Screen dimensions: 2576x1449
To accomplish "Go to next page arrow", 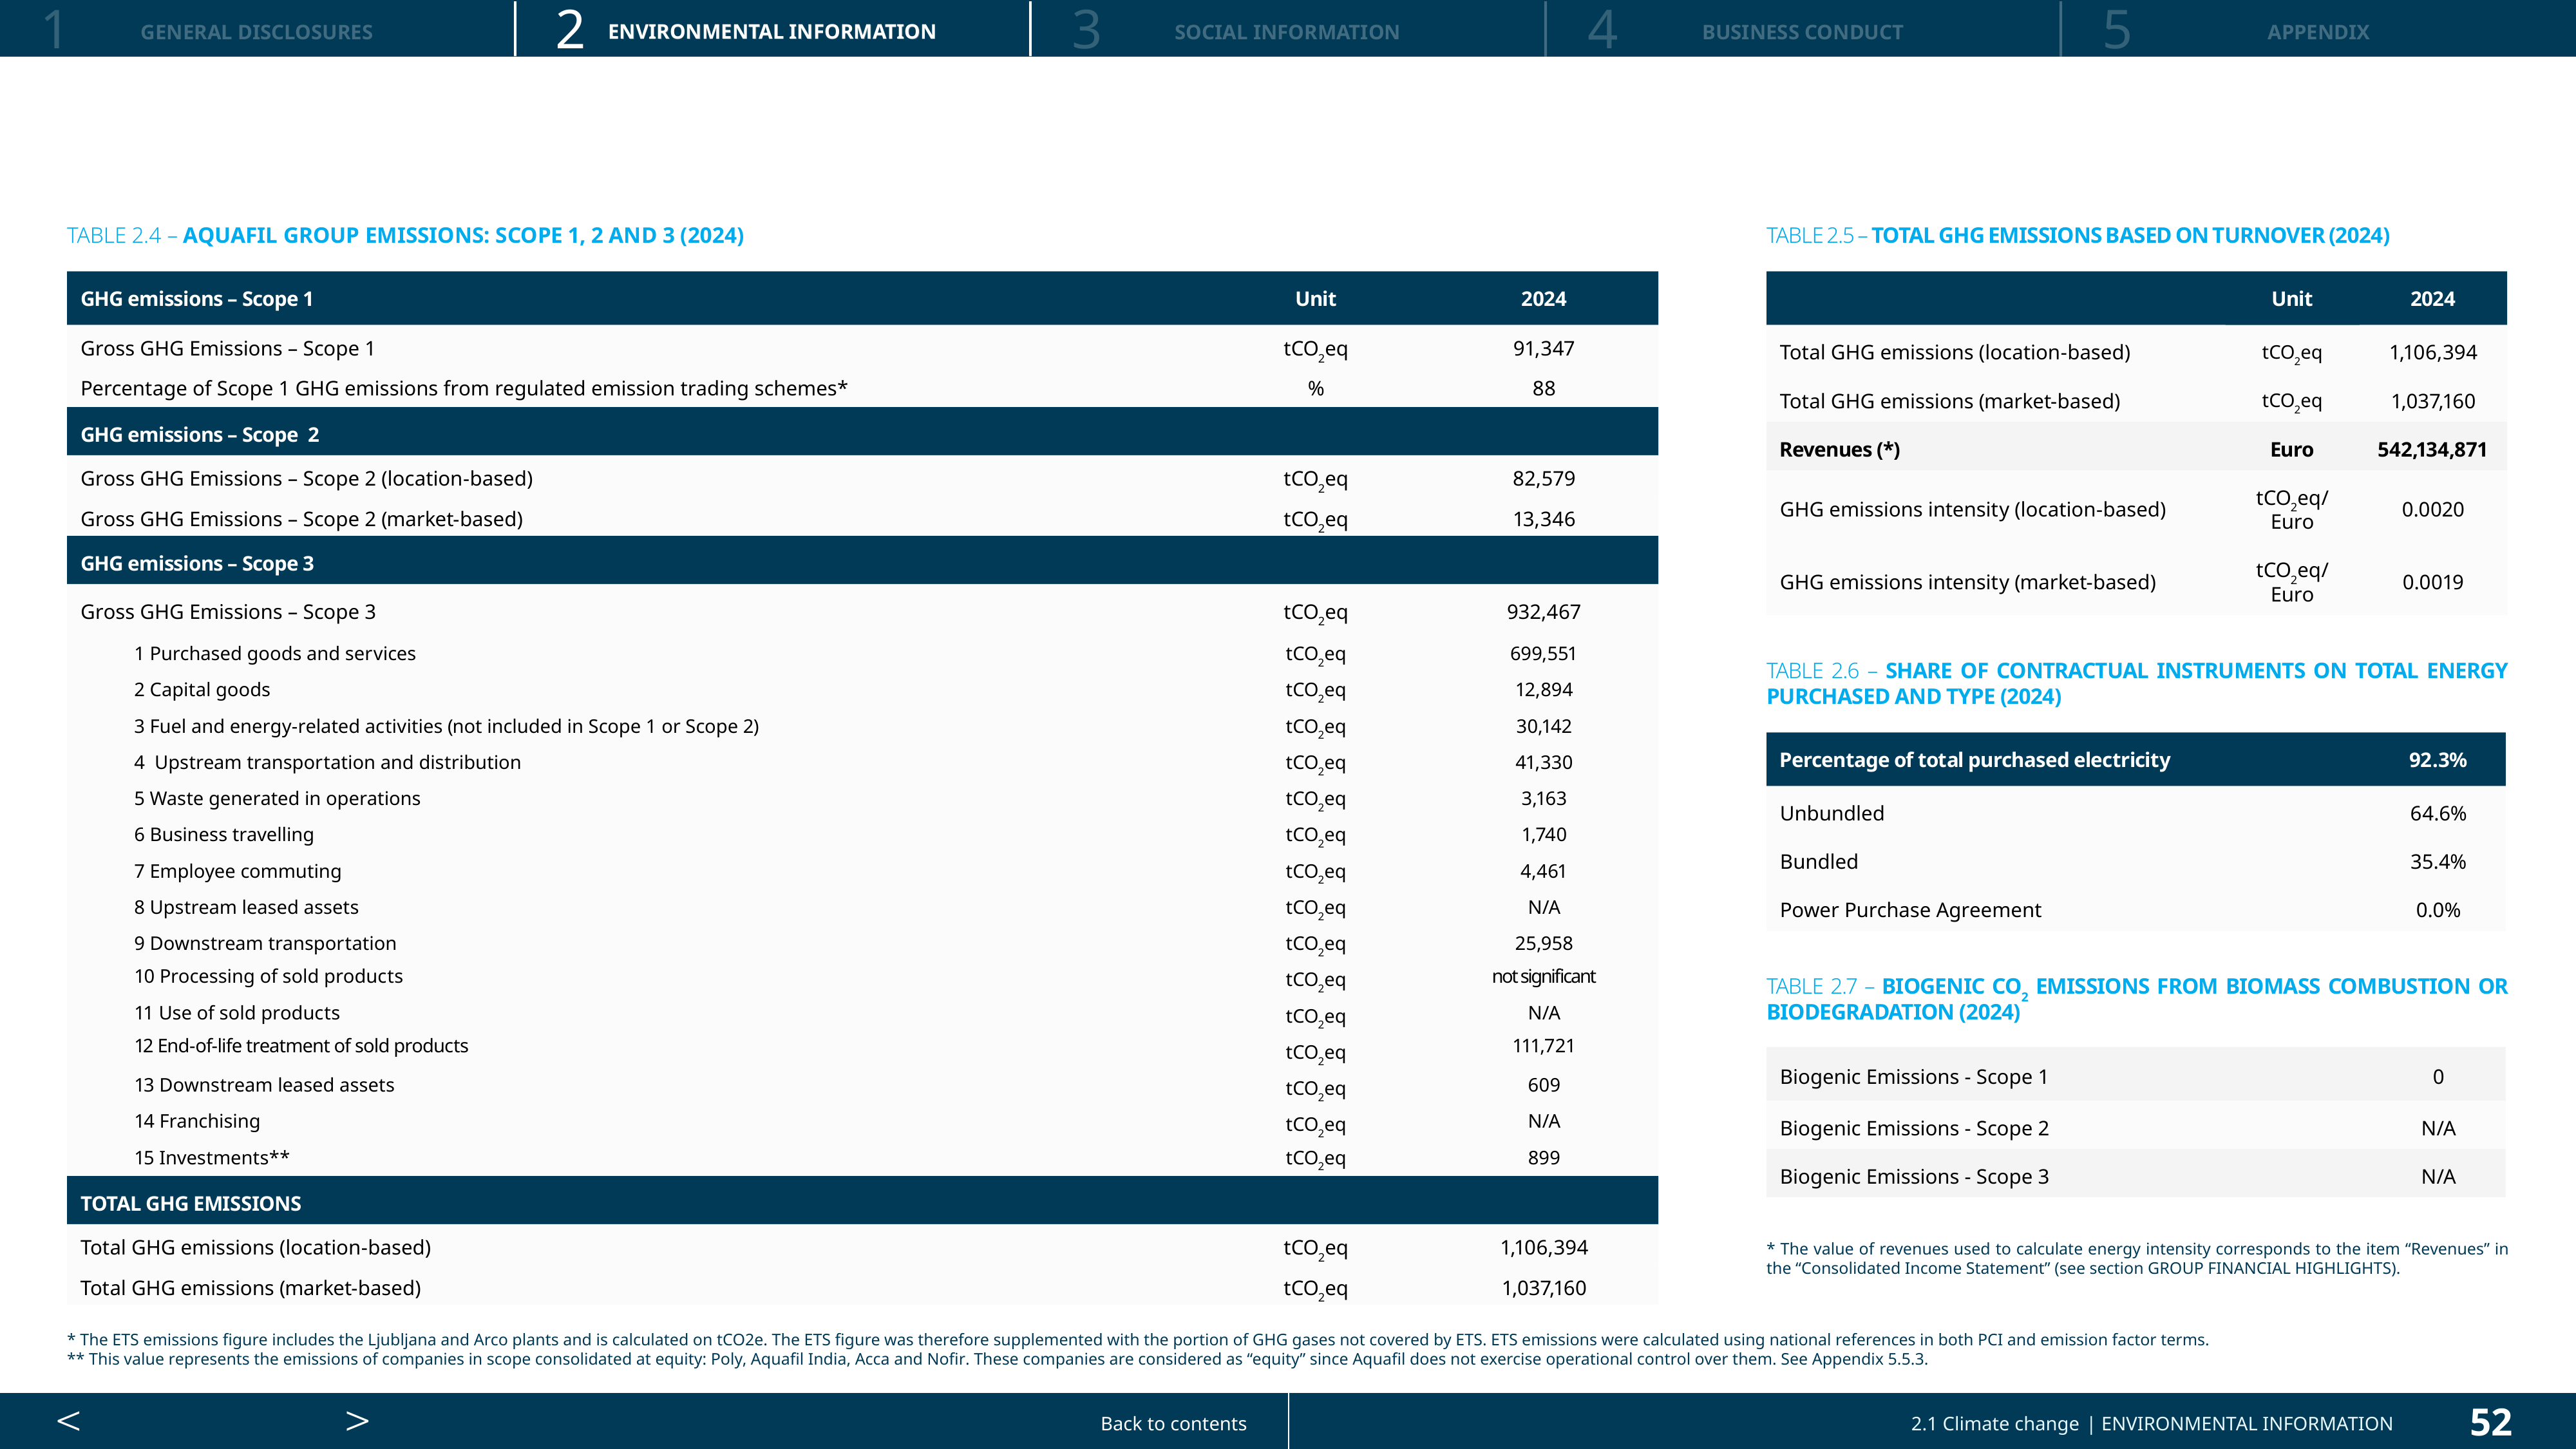I will [357, 1421].
